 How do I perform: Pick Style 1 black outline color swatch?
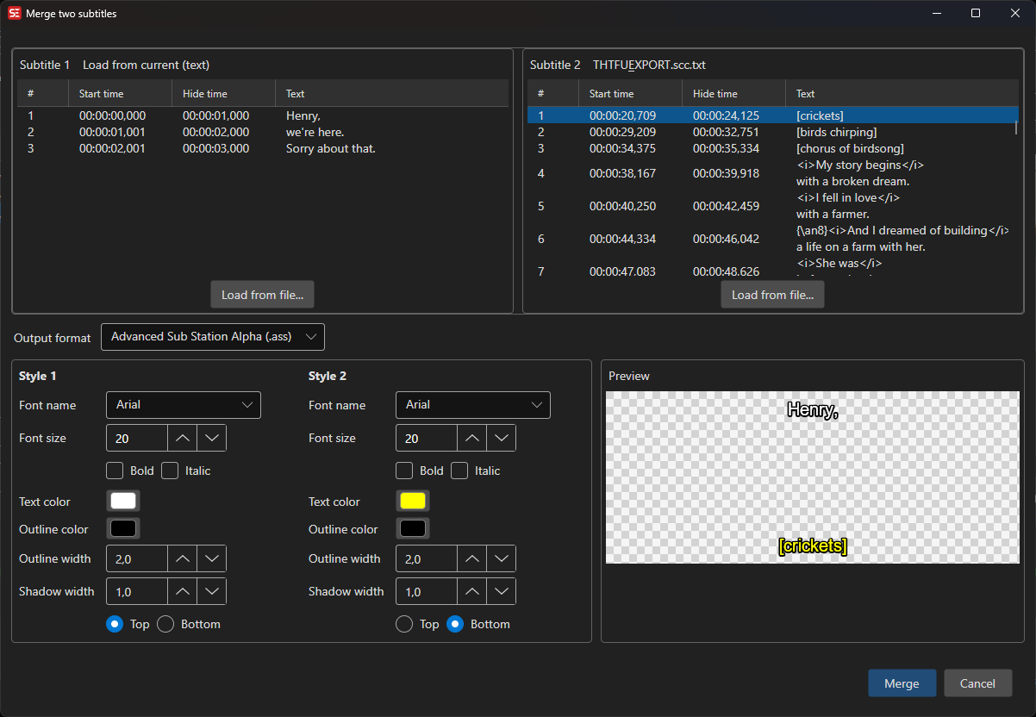pos(123,528)
